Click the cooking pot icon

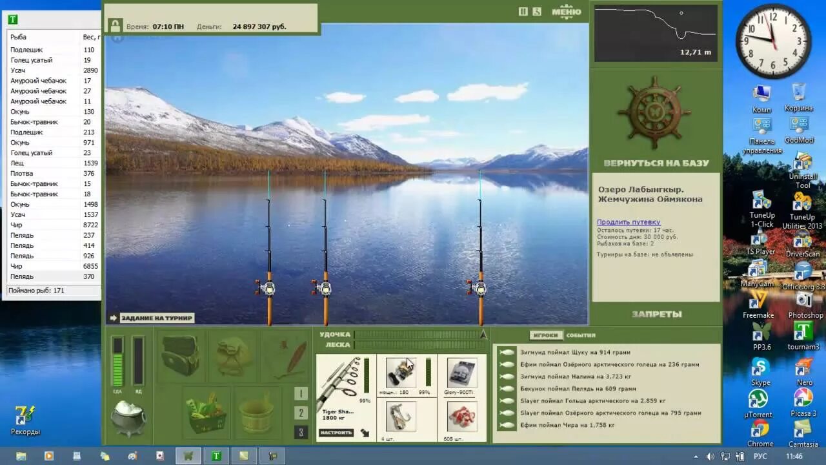tap(128, 418)
